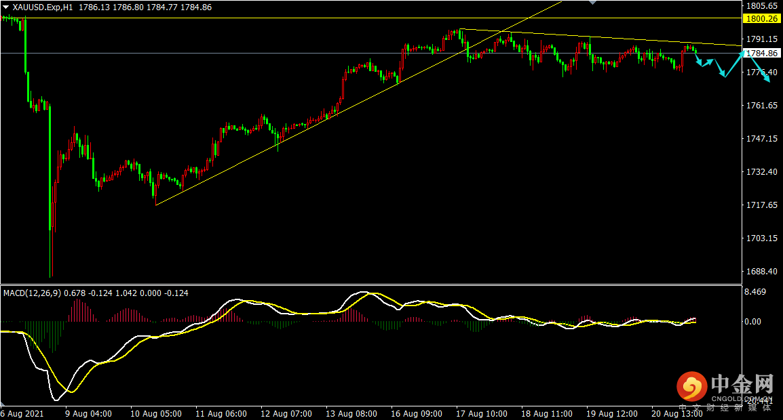Click the 13 Aug 08:00 time label
Viewport: 783px width, 420px height.
pyautogui.click(x=351, y=414)
